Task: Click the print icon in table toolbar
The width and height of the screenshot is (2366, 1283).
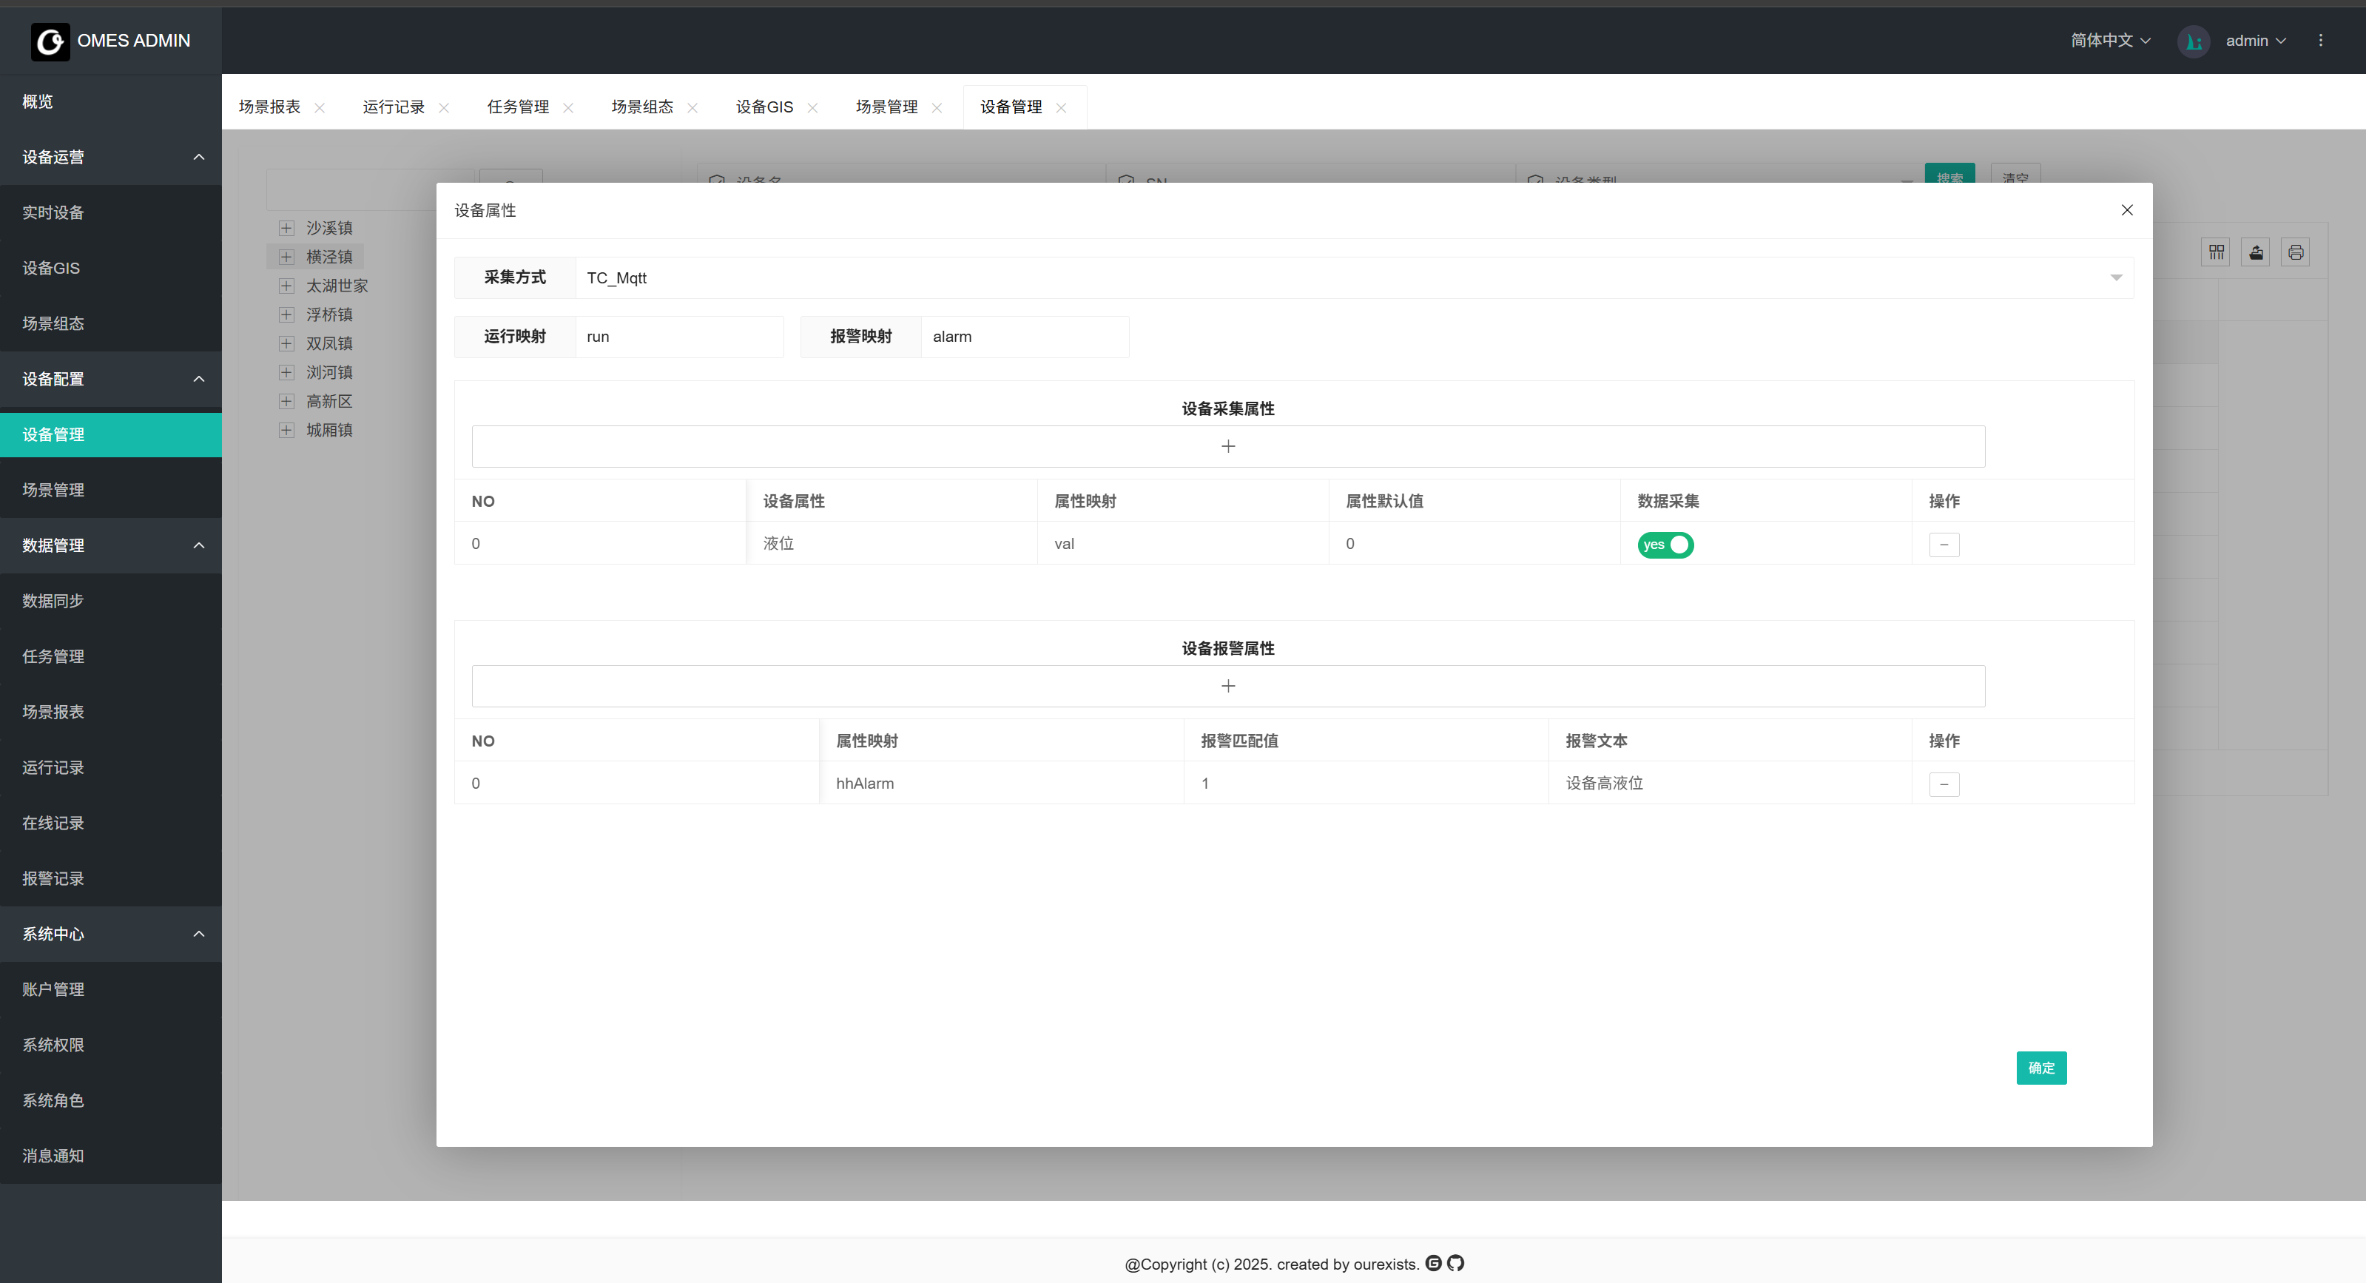Action: point(2295,252)
